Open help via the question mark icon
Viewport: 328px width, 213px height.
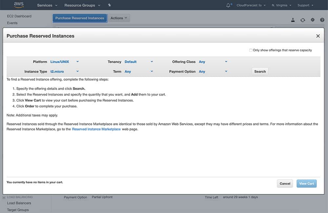point(322,20)
